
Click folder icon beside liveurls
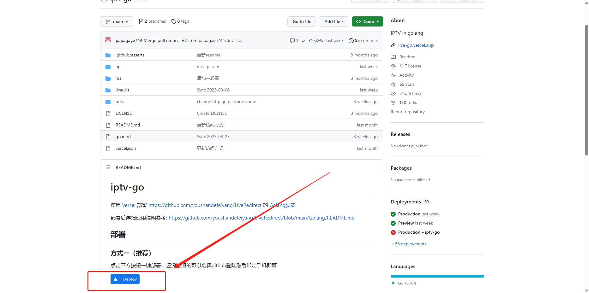(108, 90)
